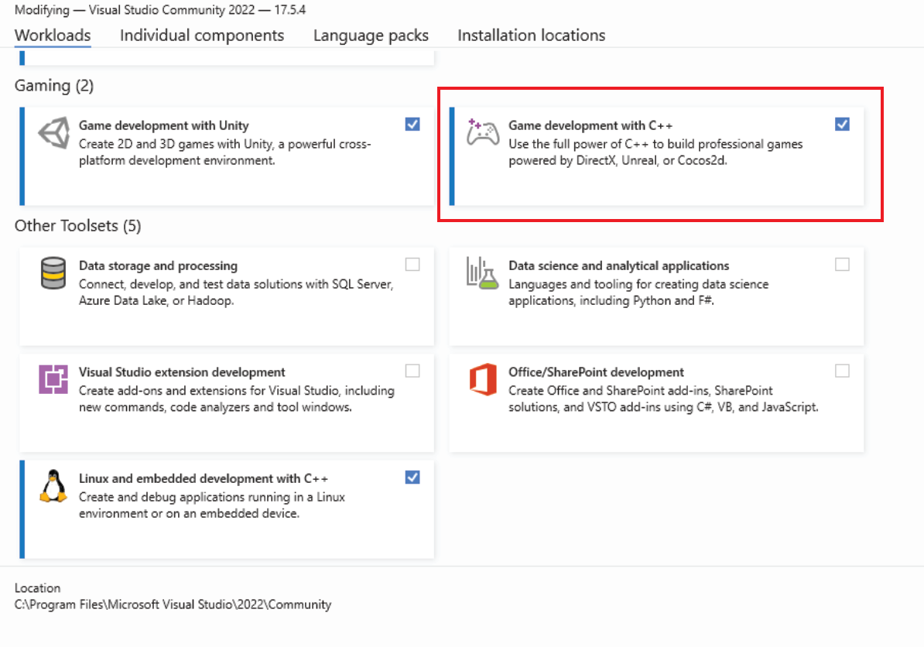The image size is (924, 647).
Task: Enable Data storage and processing checkbox
Action: click(x=412, y=265)
